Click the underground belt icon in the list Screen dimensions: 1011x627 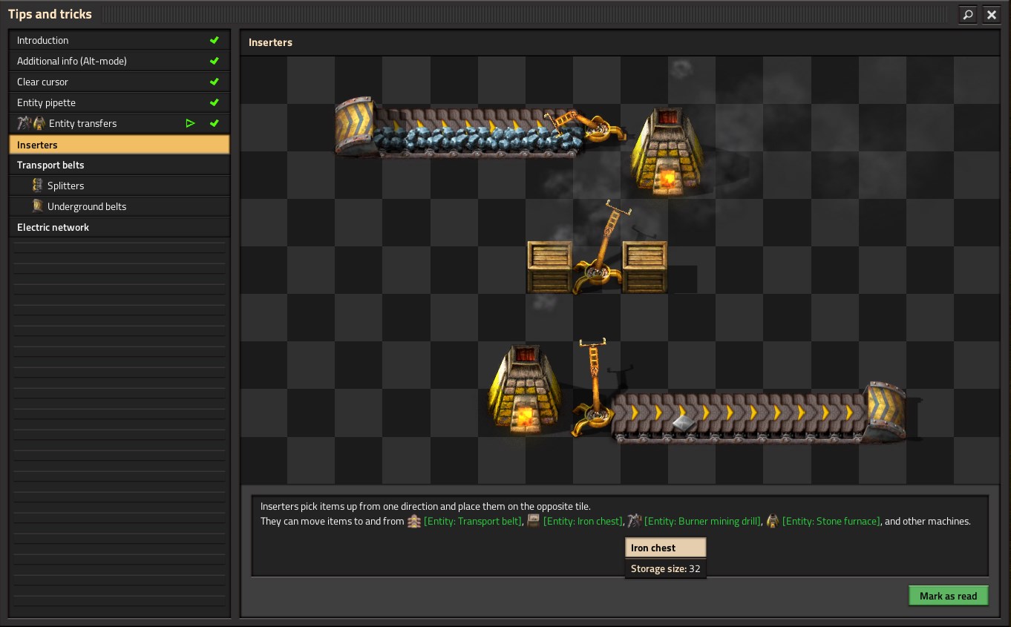tap(38, 206)
